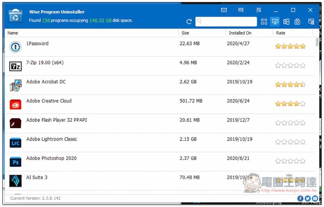Rate Adobe Lightroom Classic with third star

pyautogui.click(x=290, y=142)
